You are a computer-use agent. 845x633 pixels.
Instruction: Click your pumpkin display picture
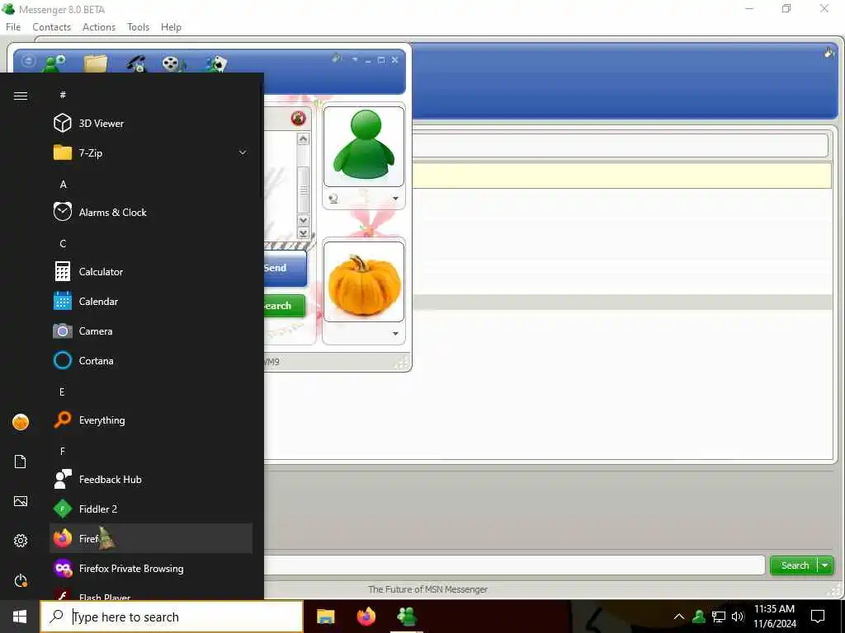(364, 282)
